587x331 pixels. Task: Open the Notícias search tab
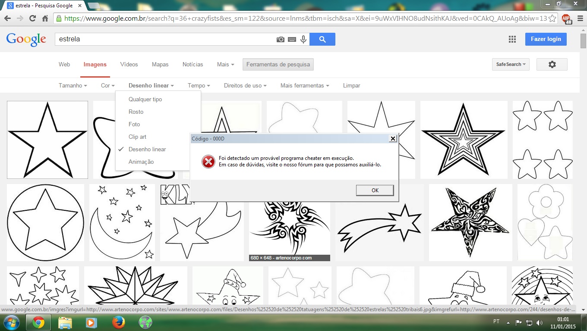(x=193, y=64)
